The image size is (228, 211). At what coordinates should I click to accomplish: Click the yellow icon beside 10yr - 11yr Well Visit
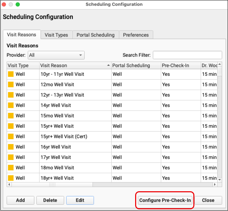pos(11,74)
